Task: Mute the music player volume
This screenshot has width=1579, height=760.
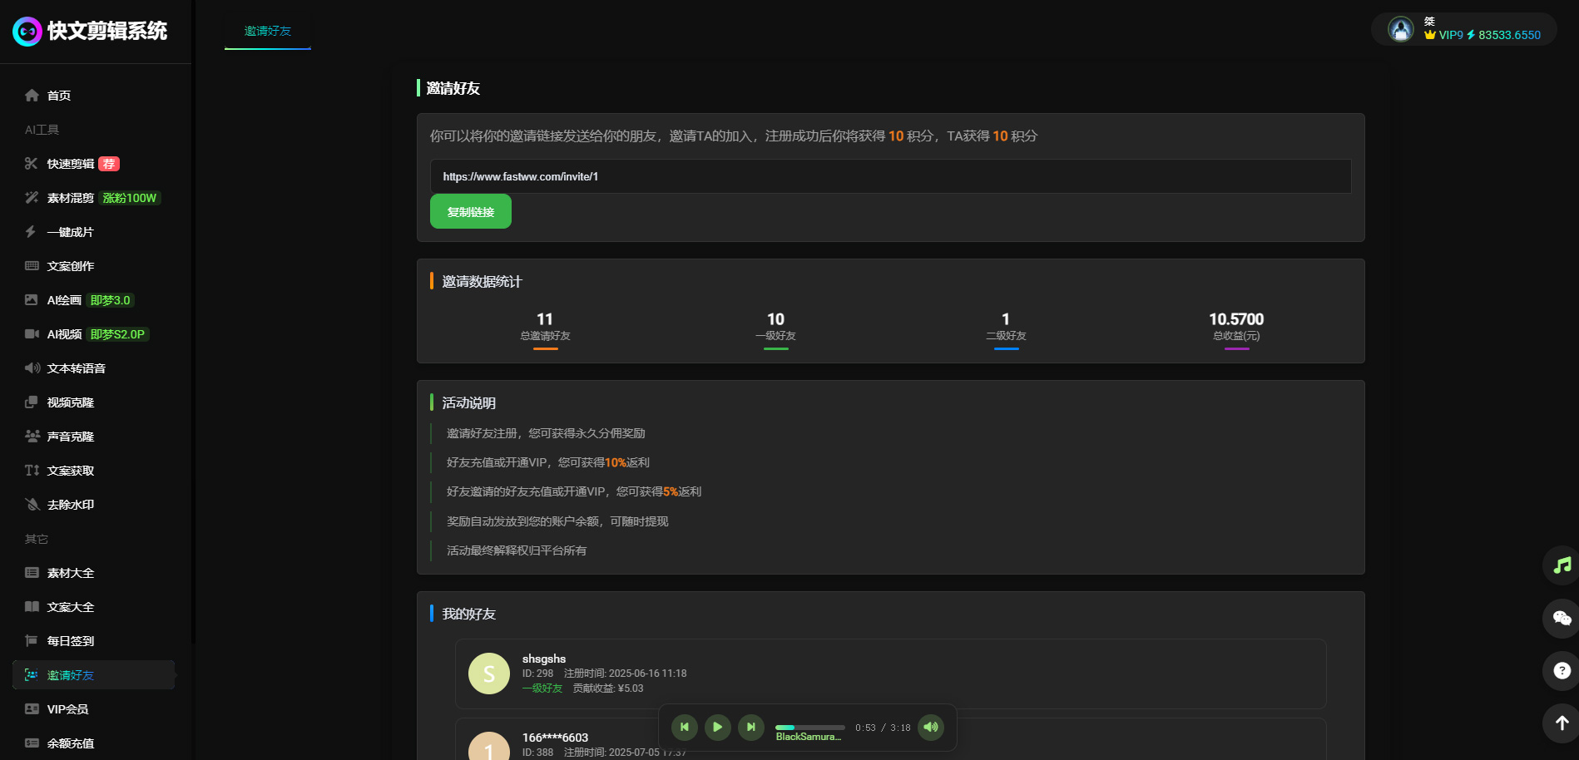Action: [x=931, y=727]
